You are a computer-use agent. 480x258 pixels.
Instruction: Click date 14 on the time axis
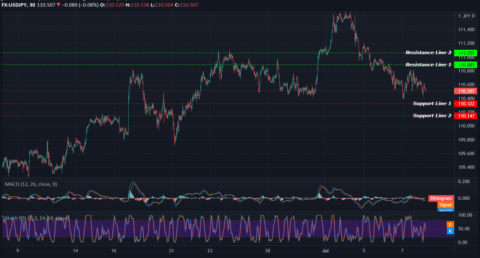point(75,251)
